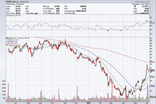Open the StockCharts.com credit in the top corner
The width and height of the screenshot is (156, 104).
142,2
